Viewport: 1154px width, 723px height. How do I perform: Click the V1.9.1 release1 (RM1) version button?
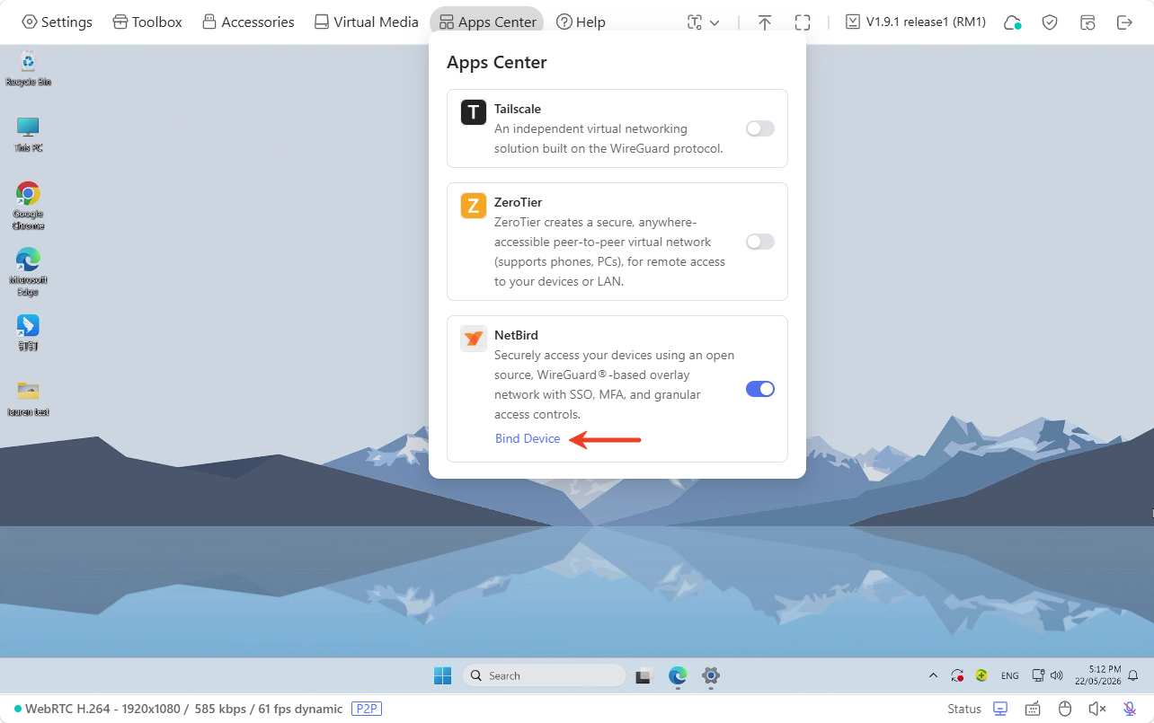[916, 22]
